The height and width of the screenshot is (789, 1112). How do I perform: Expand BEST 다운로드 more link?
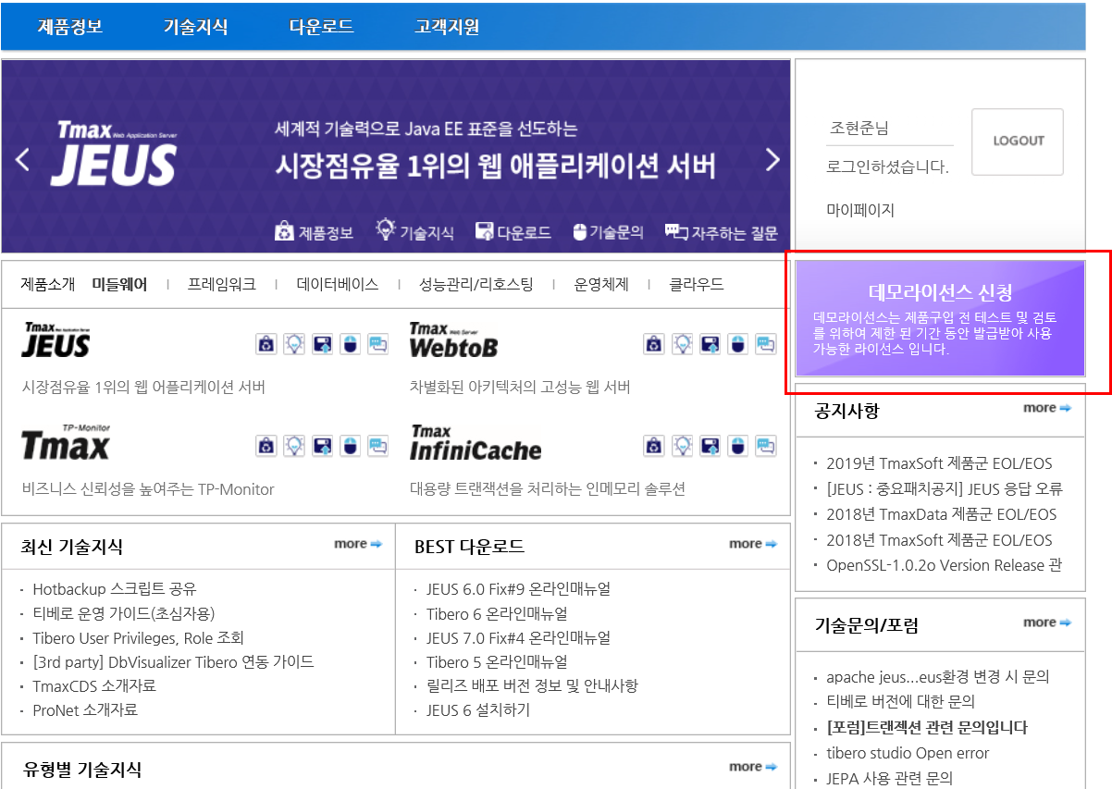coord(753,544)
